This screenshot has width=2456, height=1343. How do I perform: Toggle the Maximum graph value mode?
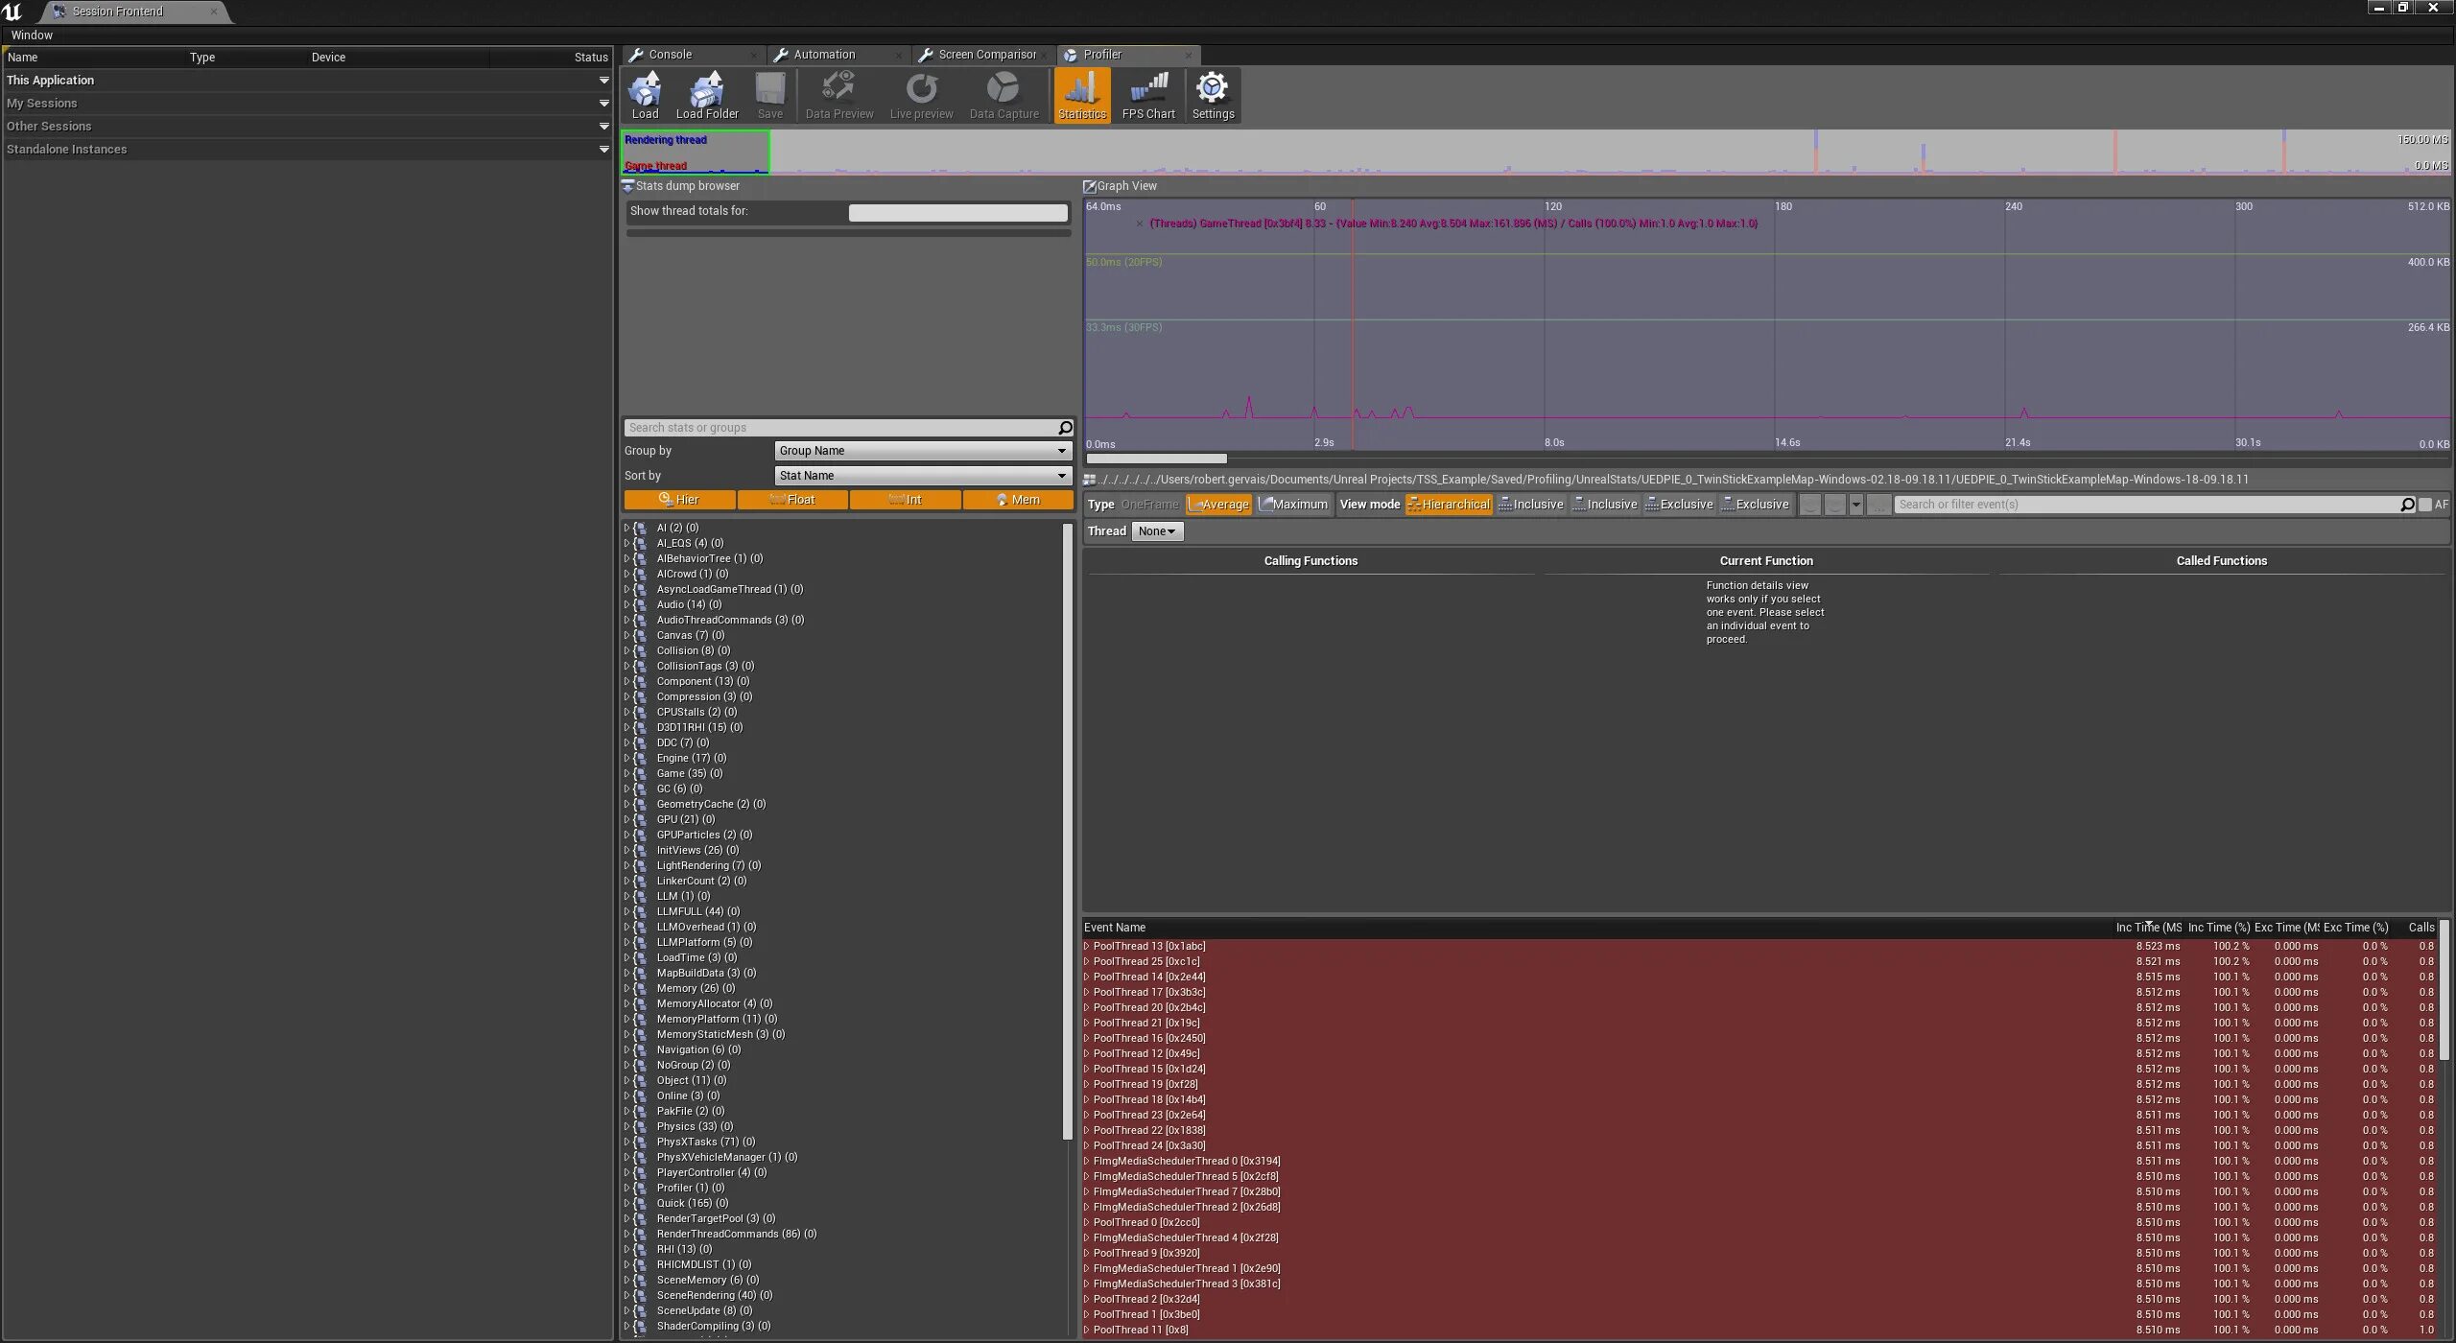tap(1292, 504)
